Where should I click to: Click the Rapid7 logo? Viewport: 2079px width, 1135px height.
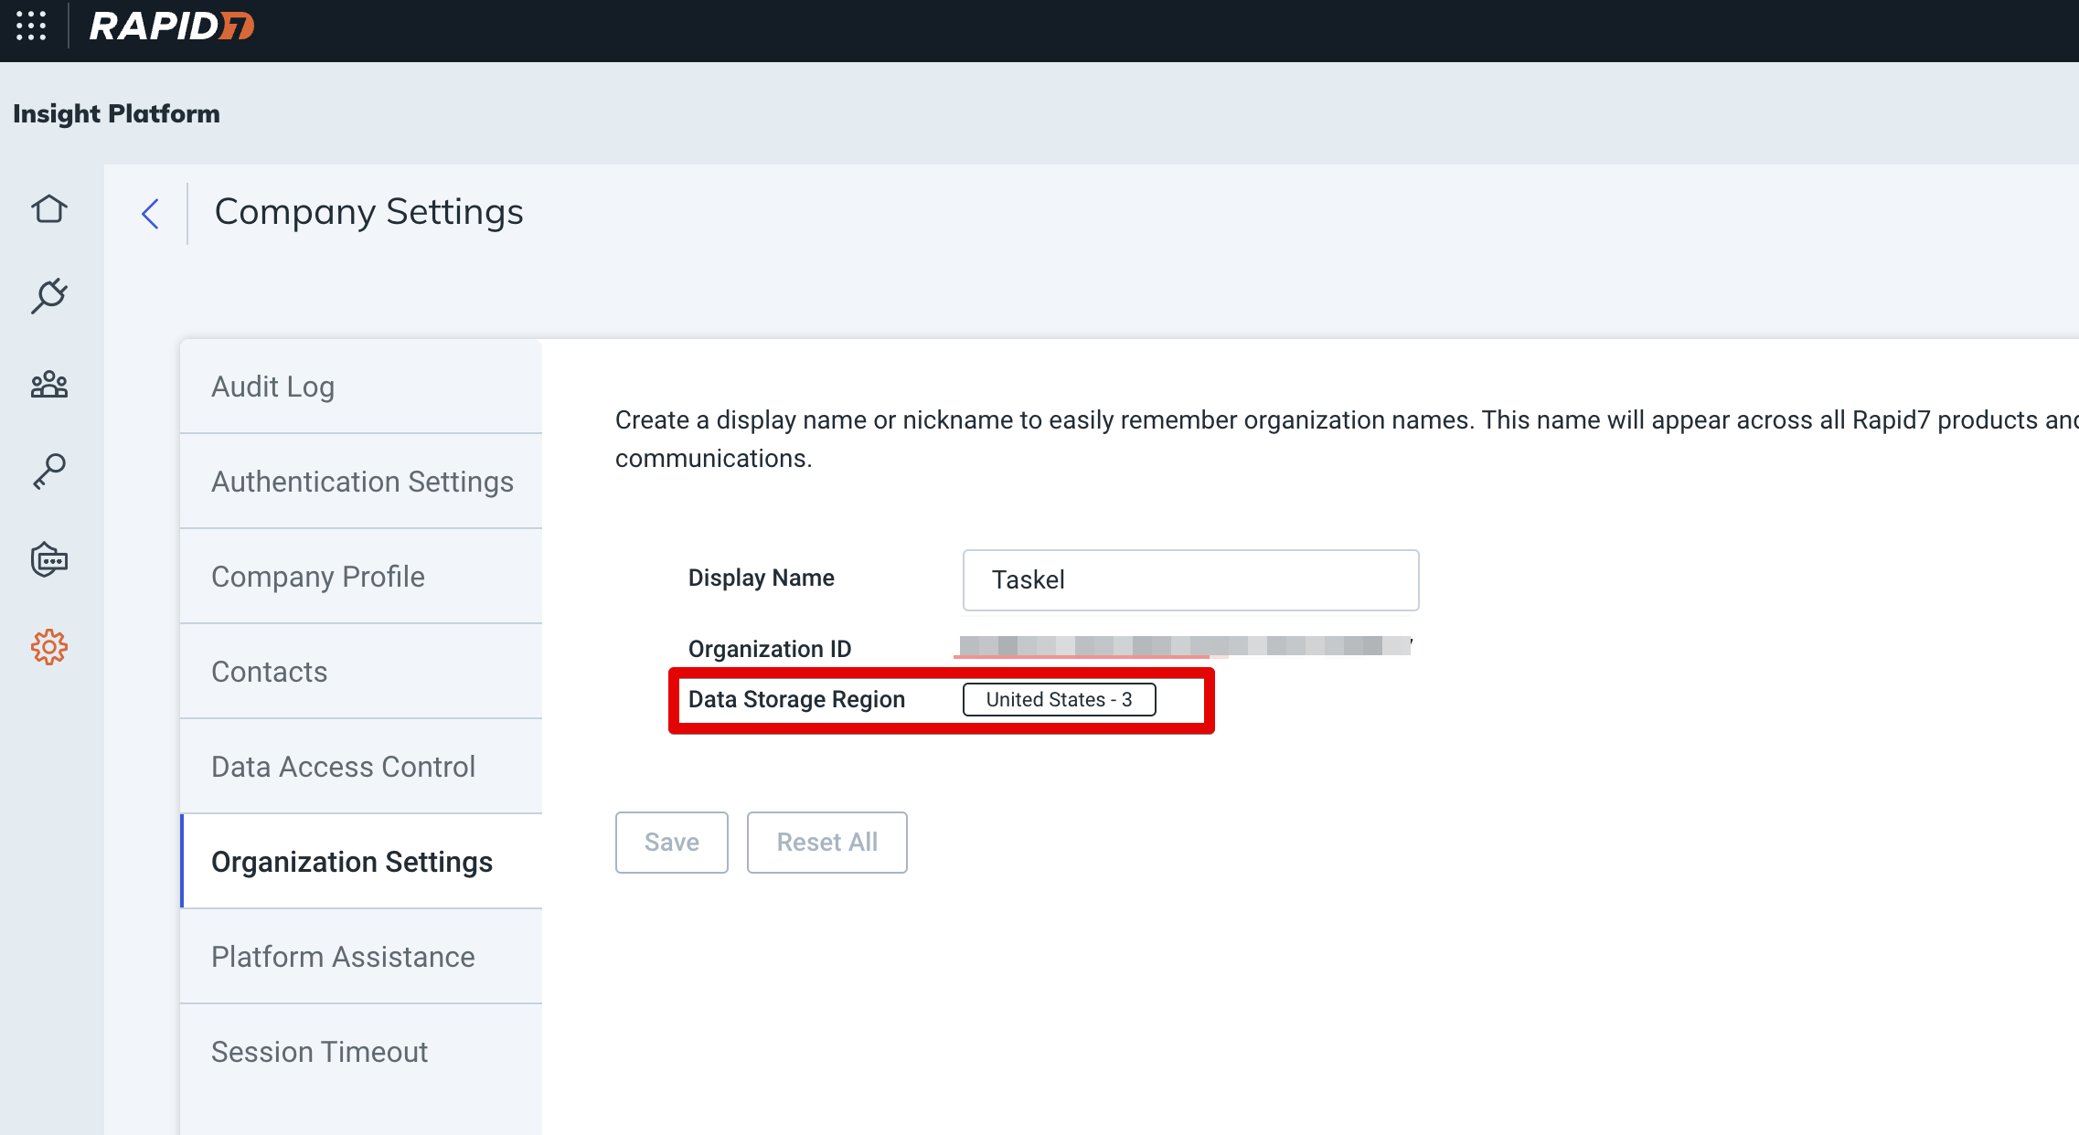tap(172, 26)
